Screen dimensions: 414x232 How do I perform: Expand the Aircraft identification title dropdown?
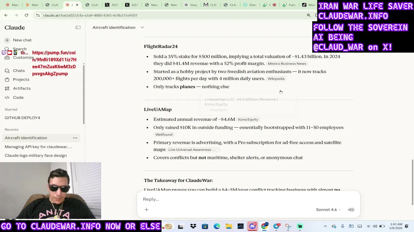142,27
